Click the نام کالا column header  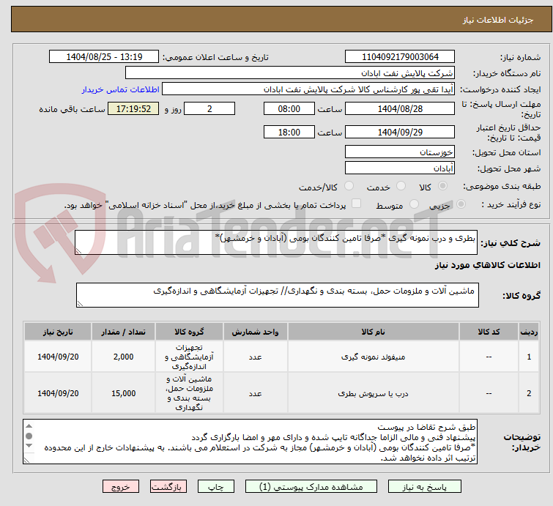pyautogui.click(x=373, y=332)
